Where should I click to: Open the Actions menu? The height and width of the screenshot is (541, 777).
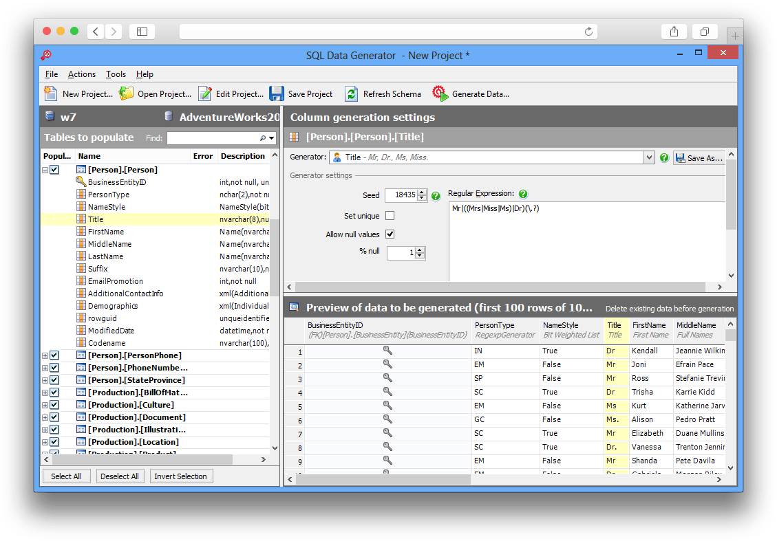point(82,74)
